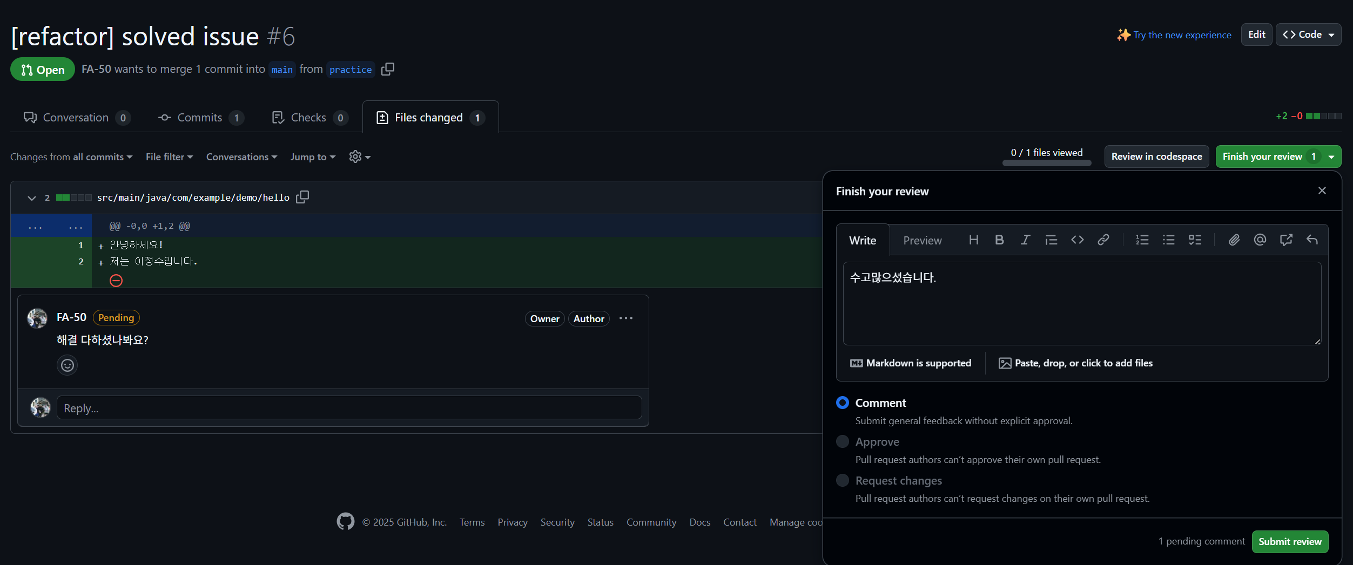The image size is (1353, 565).
Task: Select the Approve review option
Action: [x=843, y=441]
